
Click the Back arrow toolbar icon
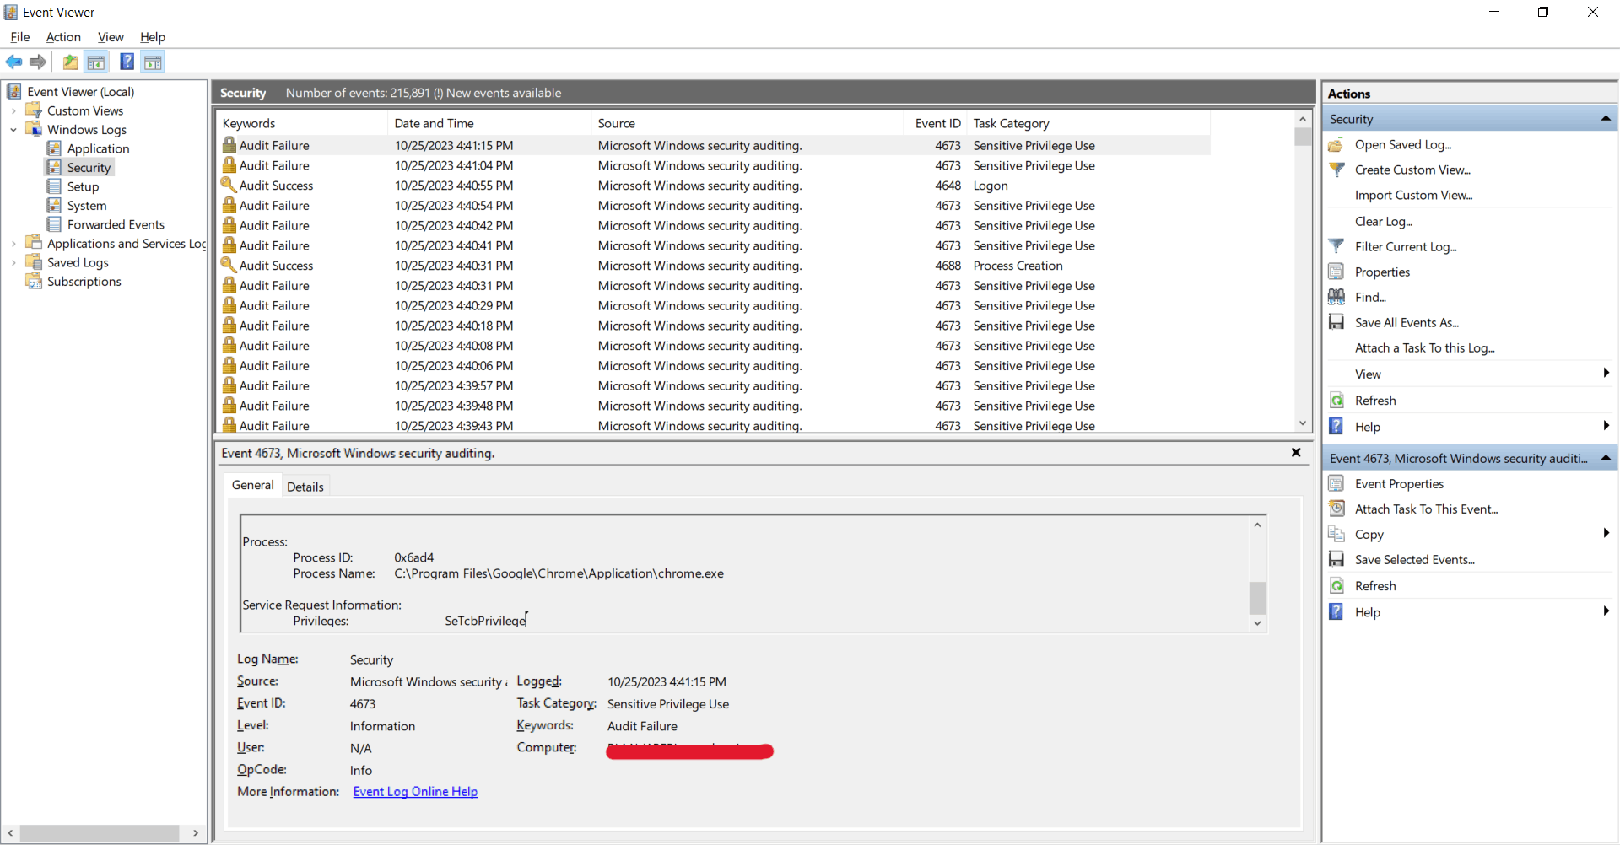(13, 62)
